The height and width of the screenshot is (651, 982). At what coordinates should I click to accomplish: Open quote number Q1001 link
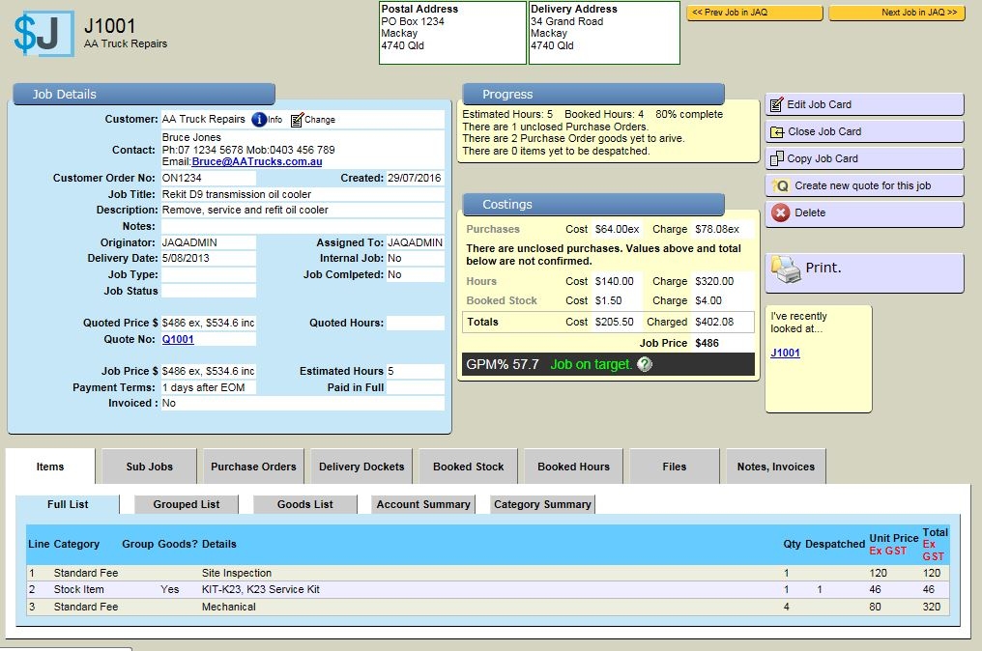coord(178,340)
